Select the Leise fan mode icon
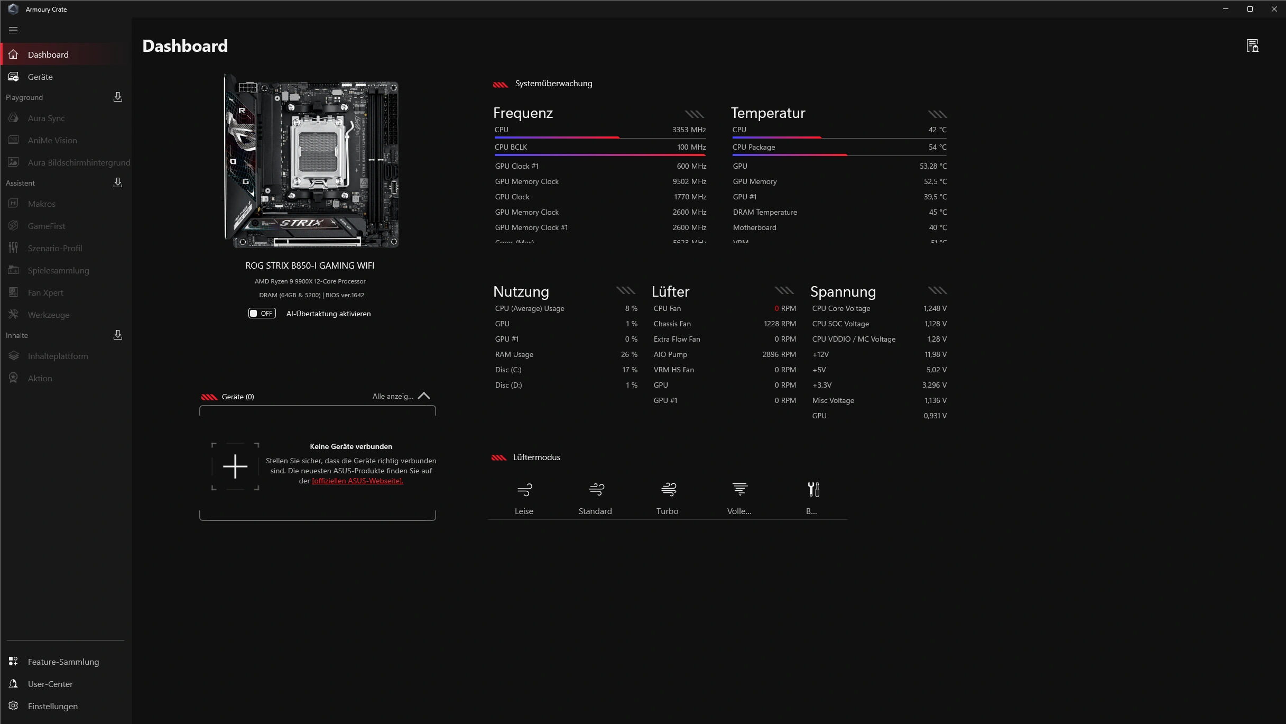This screenshot has width=1286, height=724. point(524,490)
